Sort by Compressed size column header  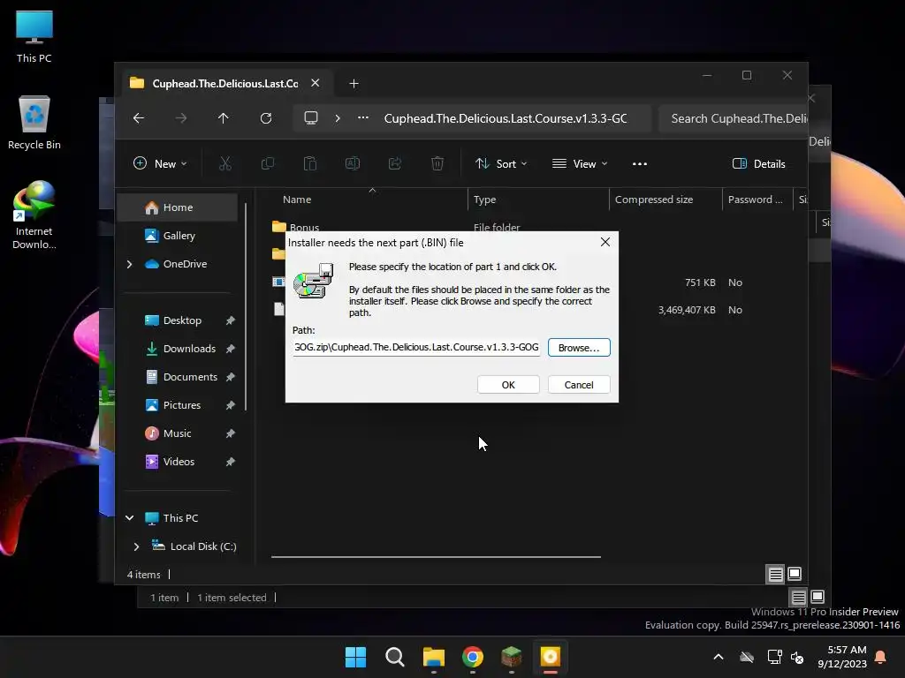click(x=665, y=200)
